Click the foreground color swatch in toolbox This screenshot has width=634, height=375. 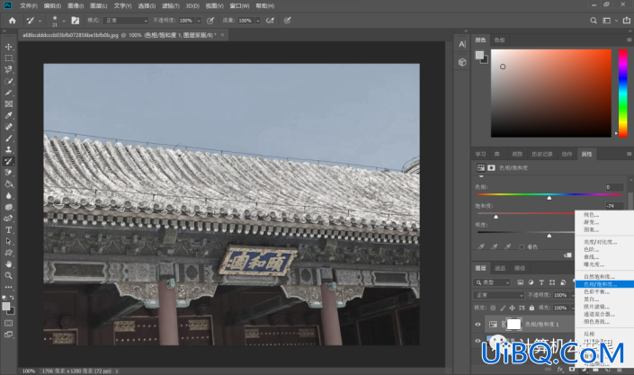pos(5,307)
